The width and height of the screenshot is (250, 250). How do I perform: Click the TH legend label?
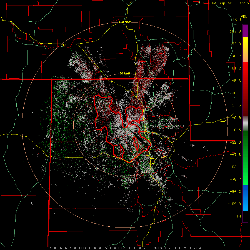pos(239,216)
